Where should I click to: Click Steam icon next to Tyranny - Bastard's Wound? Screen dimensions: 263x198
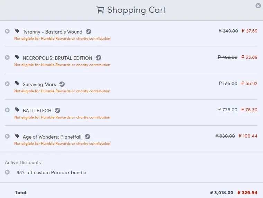click(88, 31)
